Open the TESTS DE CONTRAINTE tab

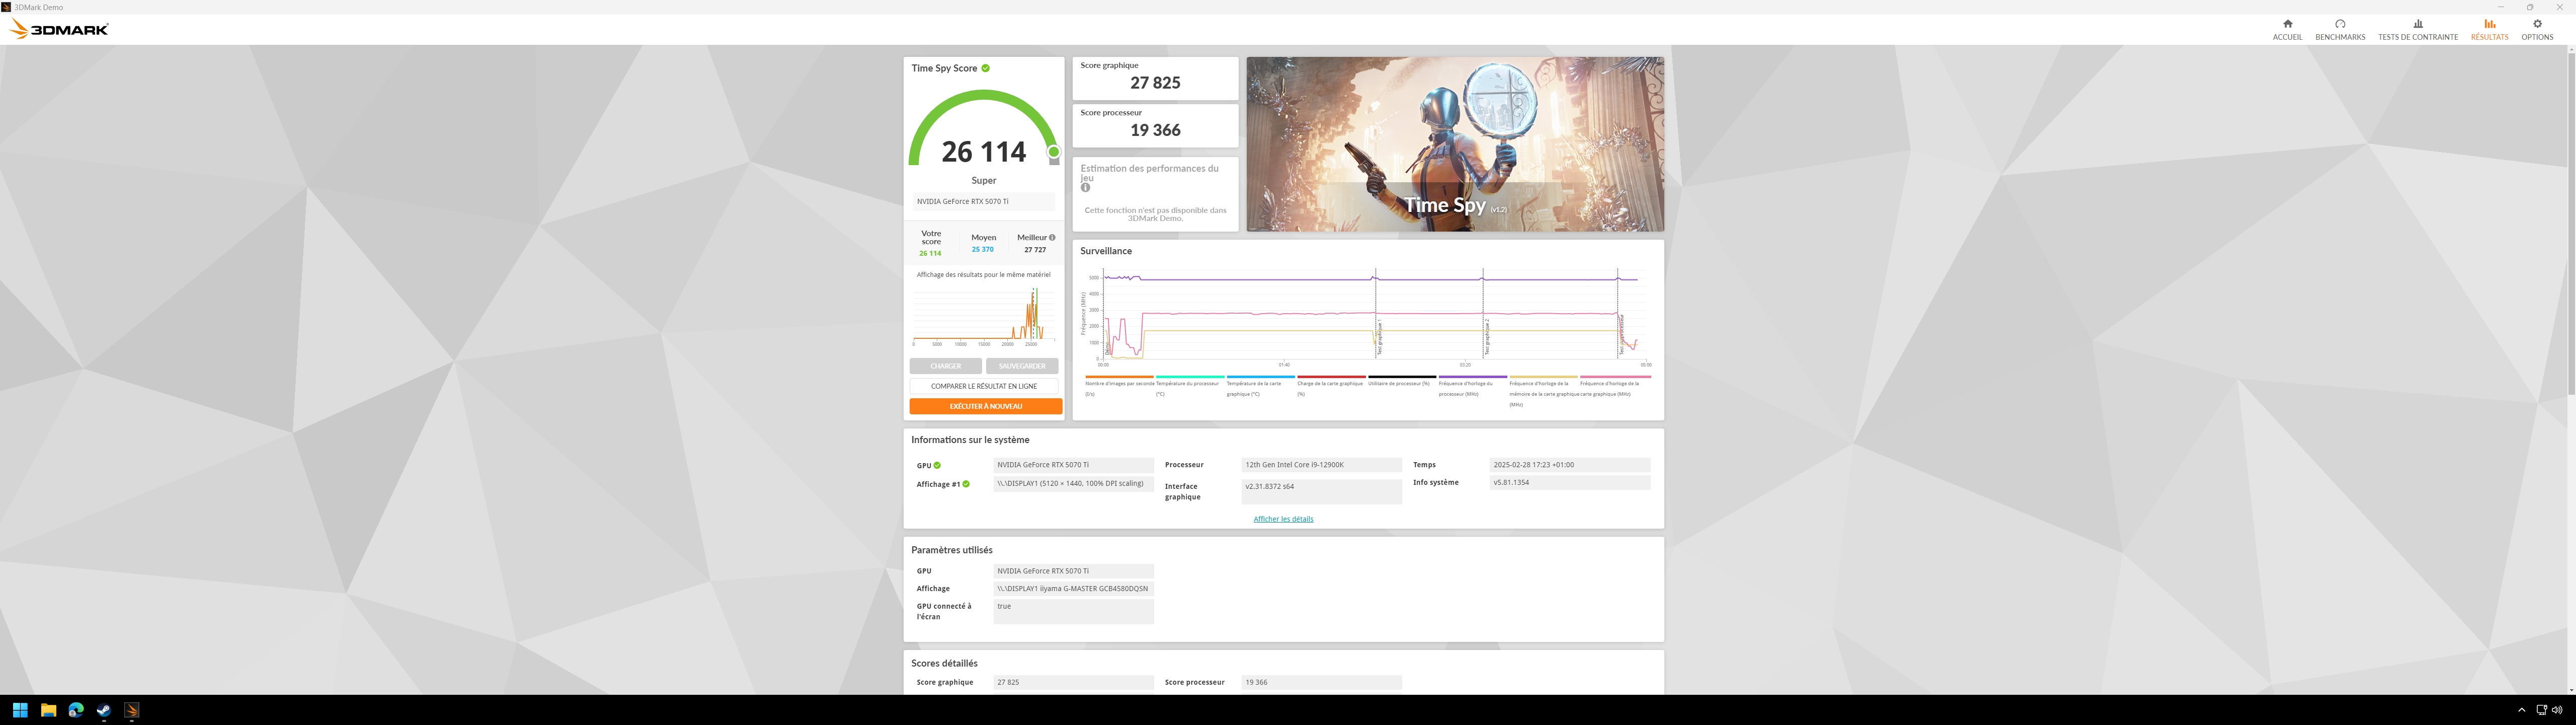tap(2417, 29)
